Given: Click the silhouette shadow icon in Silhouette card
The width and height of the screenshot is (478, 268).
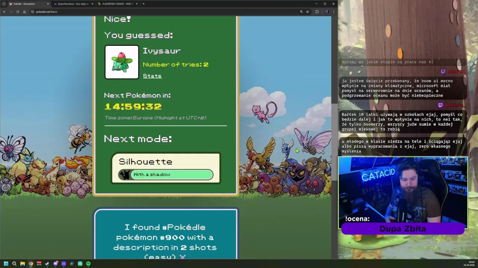Looking at the screenshot, I should point(125,175).
